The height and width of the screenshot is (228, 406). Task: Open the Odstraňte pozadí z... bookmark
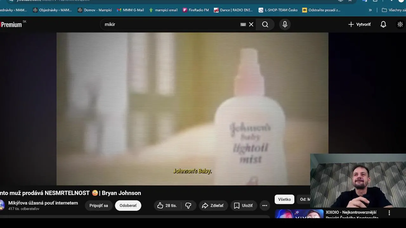[321, 10]
